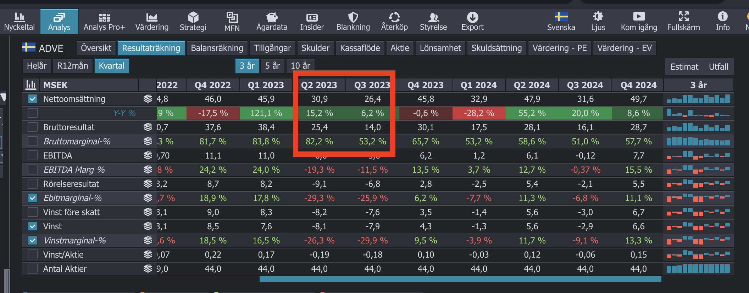Click the Export download icon
This screenshot has width=749, height=293.
[472, 17]
